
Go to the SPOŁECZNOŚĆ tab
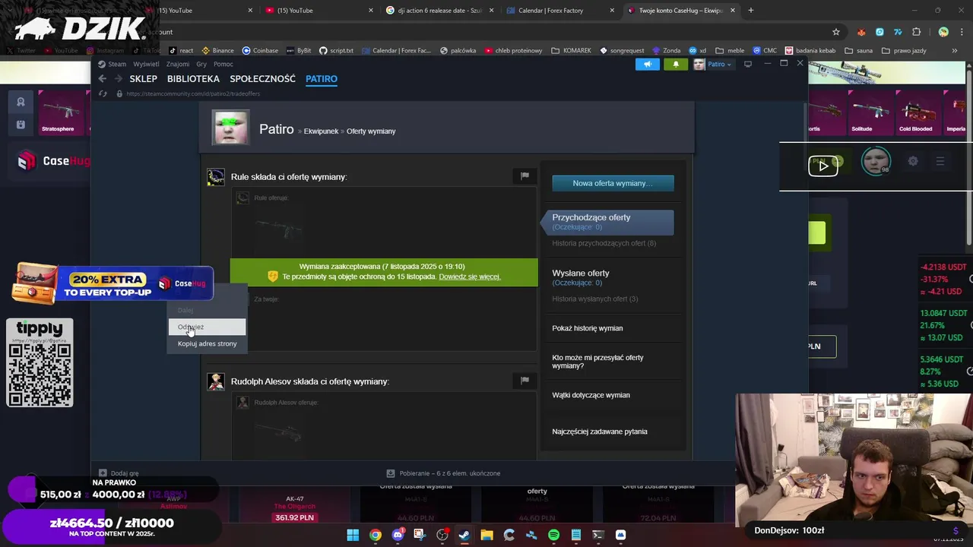click(262, 79)
